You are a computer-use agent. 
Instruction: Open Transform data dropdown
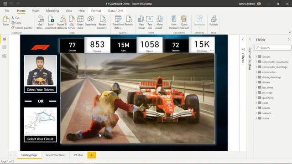(118, 22)
